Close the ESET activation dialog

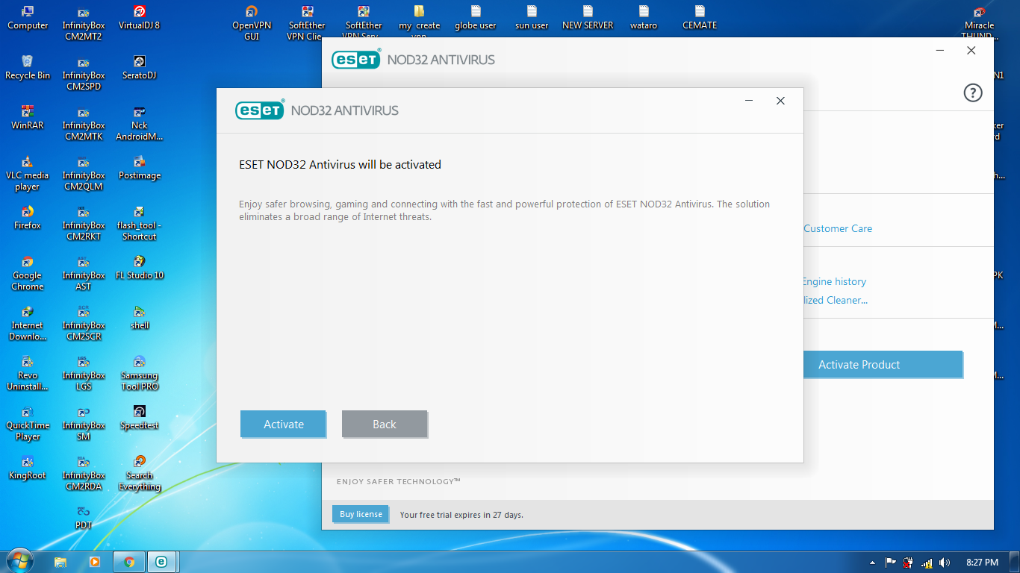[x=780, y=101]
